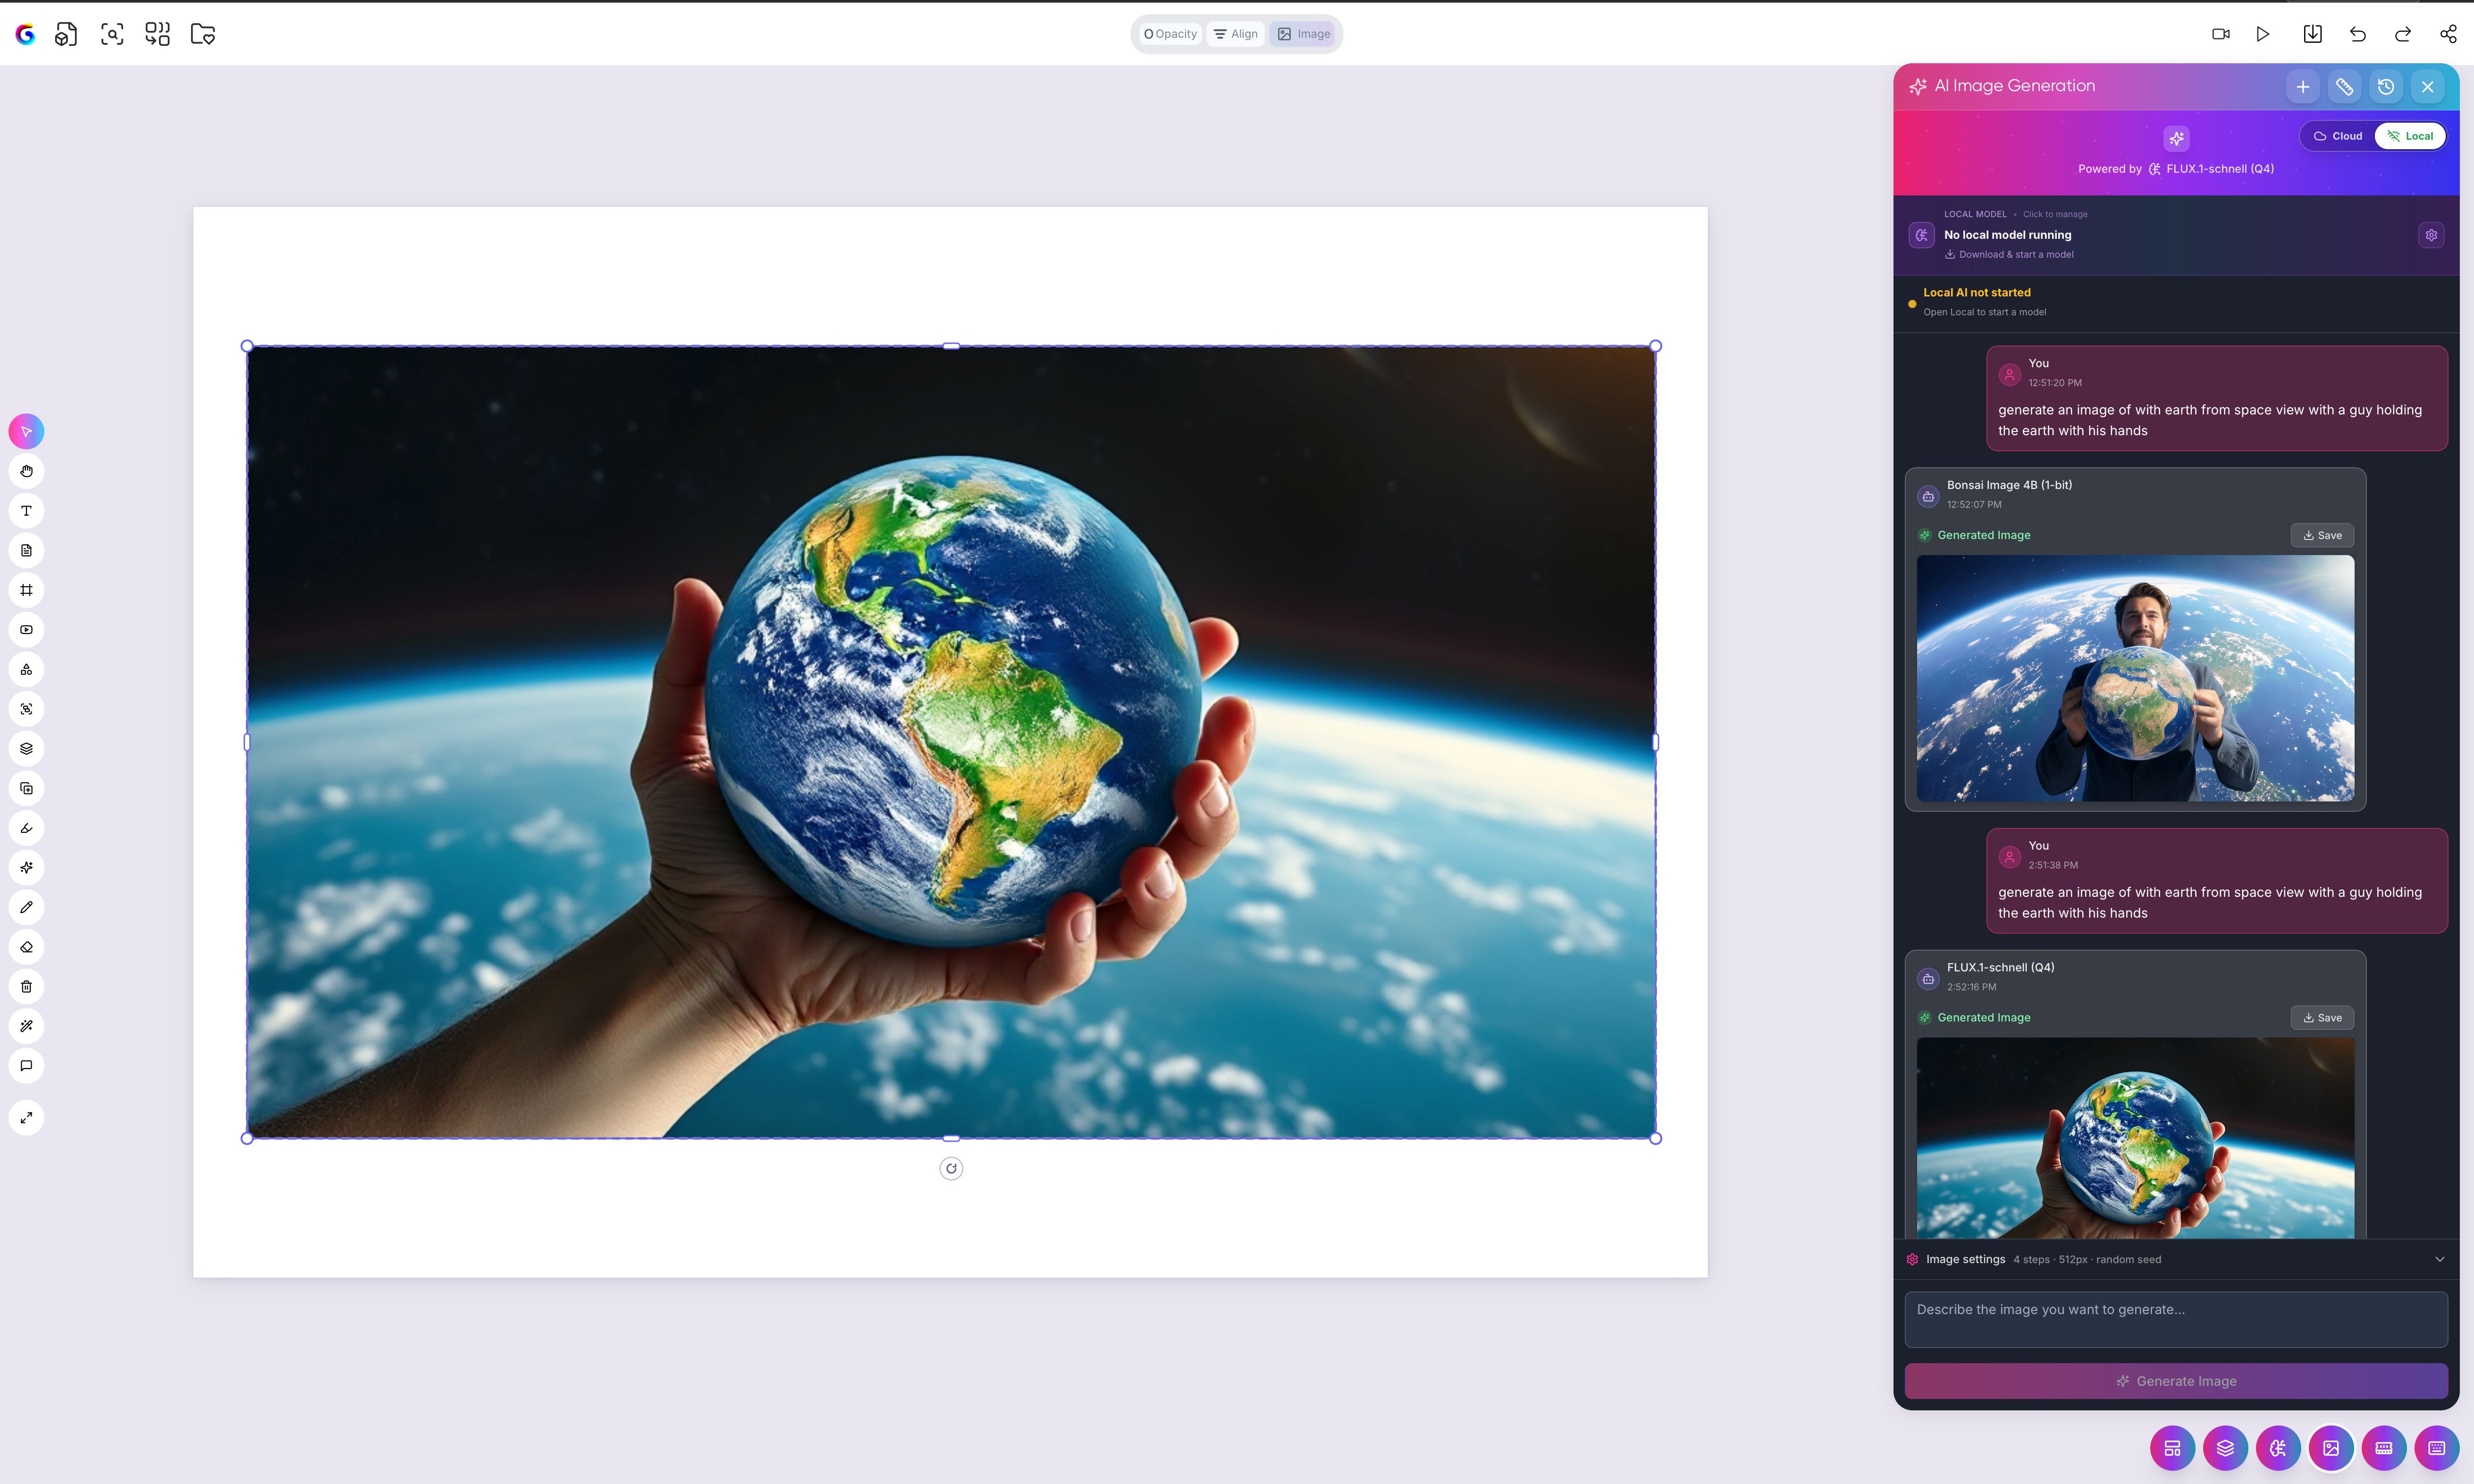Click the Image toolbar option
Screen dimensions: 2474x1484
(1304, 34)
